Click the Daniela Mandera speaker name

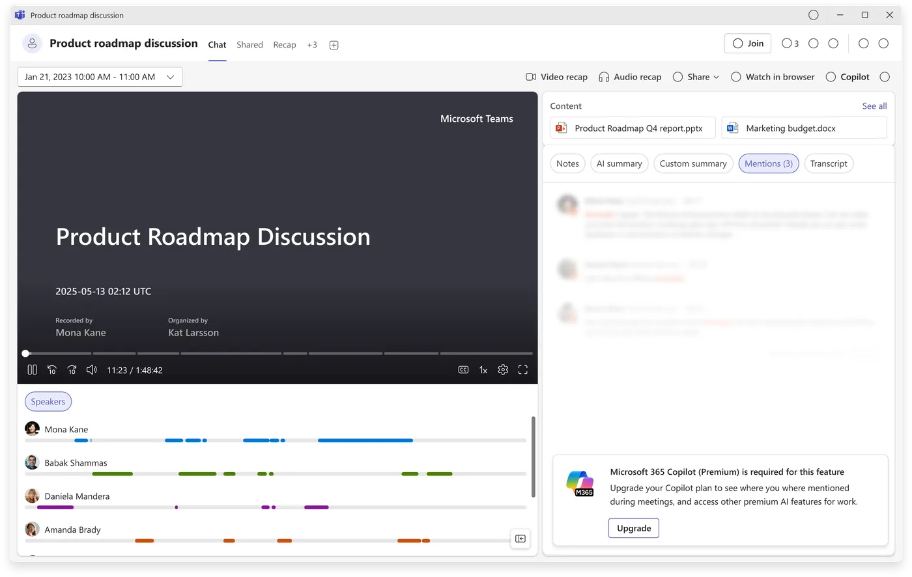77,496
